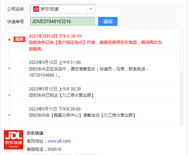
Task: Open the company name dropdown arrow
Action: pos(91,9)
